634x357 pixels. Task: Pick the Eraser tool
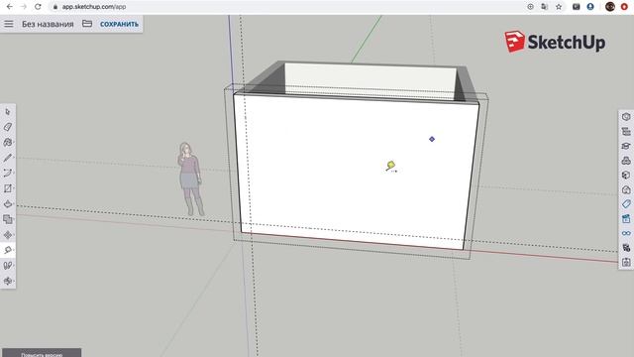click(8, 127)
